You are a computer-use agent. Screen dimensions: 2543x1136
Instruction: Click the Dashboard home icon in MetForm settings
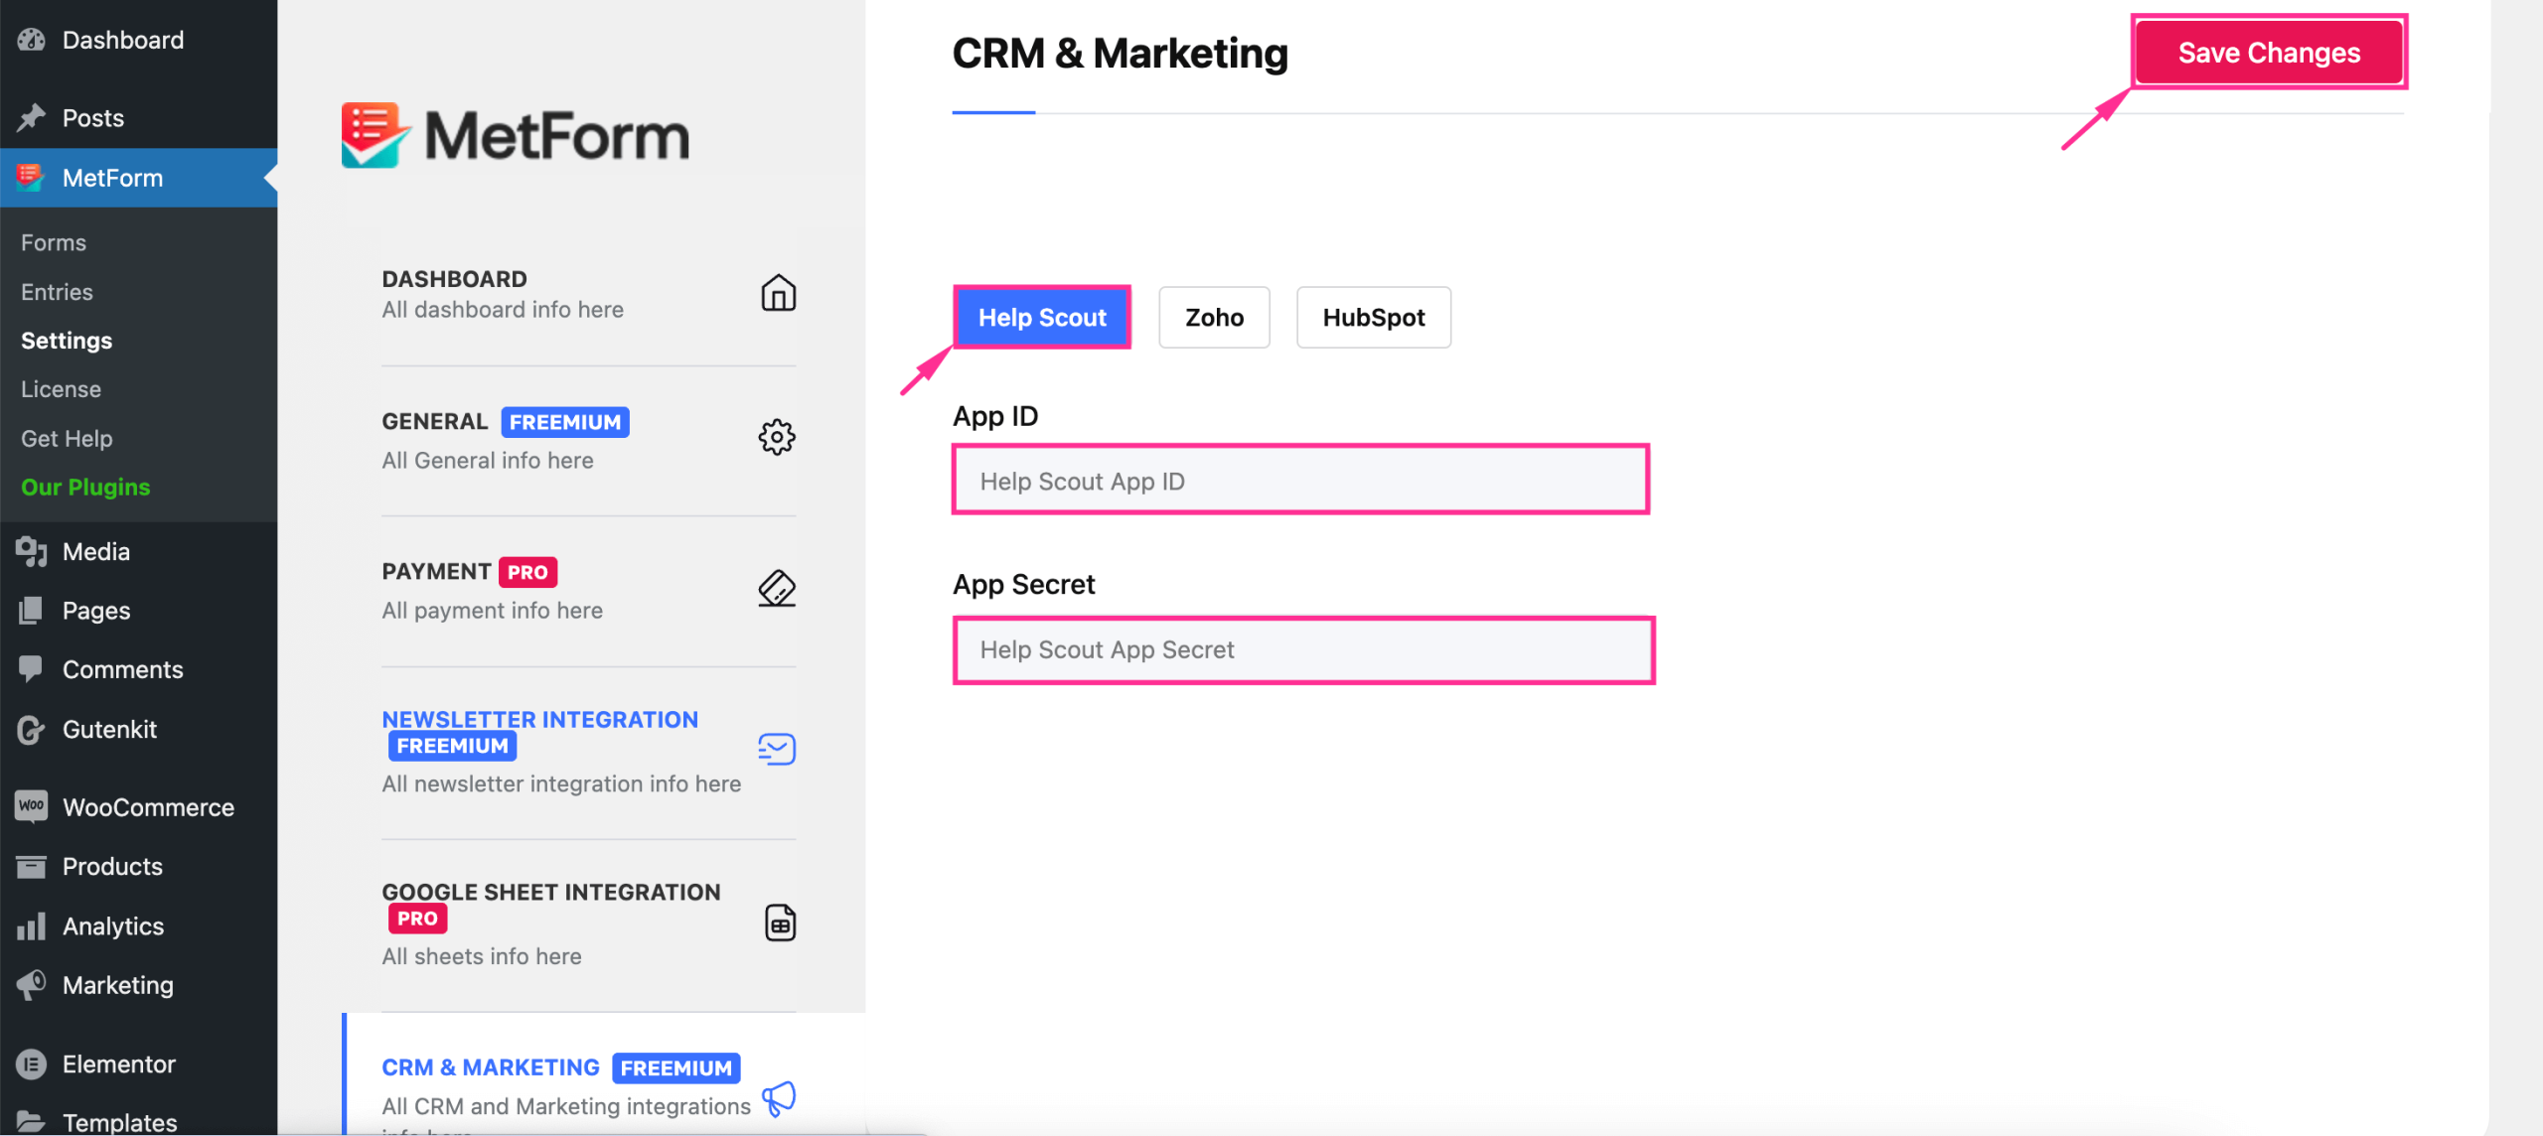[778, 294]
